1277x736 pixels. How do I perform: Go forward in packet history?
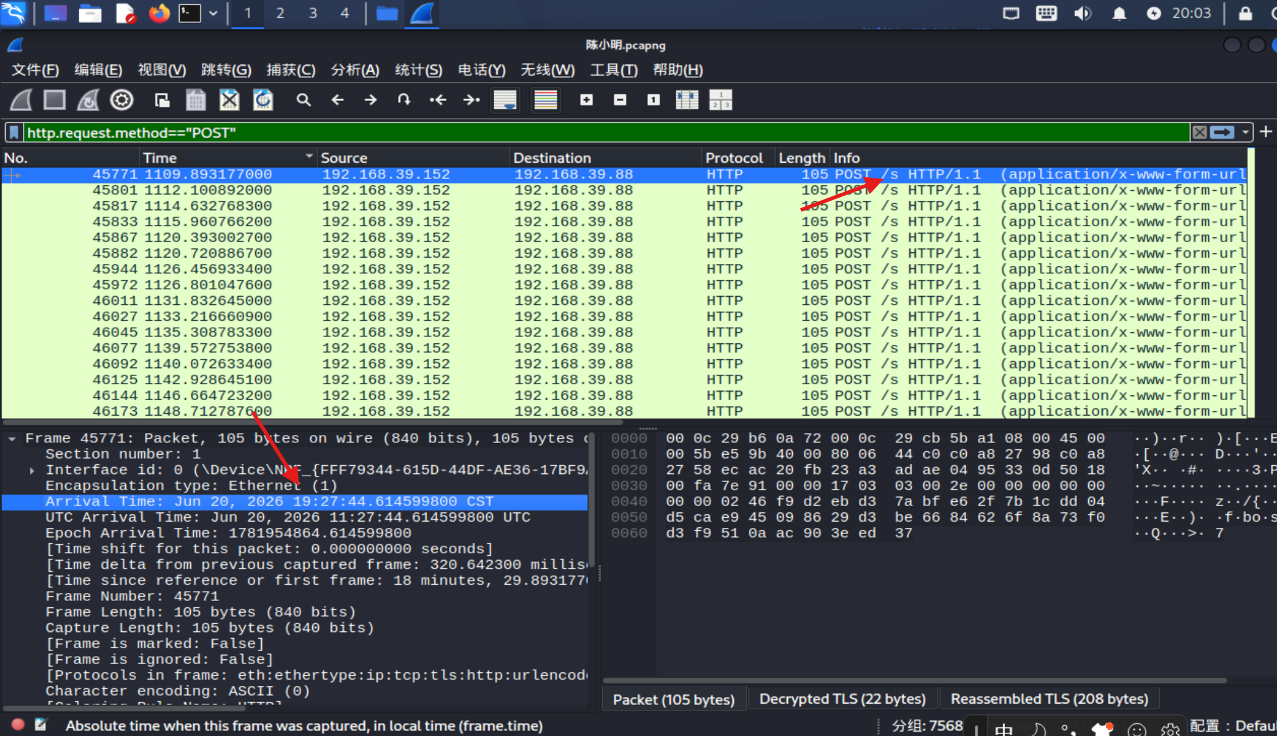click(370, 100)
